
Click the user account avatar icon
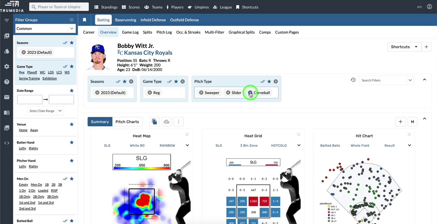click(430, 7)
